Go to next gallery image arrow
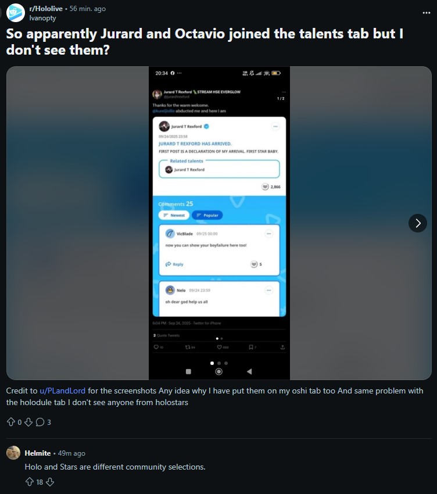Screen dimensions: 437x494 pos(417,223)
